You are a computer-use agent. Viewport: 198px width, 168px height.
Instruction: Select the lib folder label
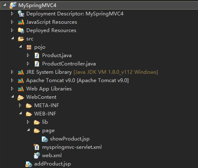(x=45, y=122)
